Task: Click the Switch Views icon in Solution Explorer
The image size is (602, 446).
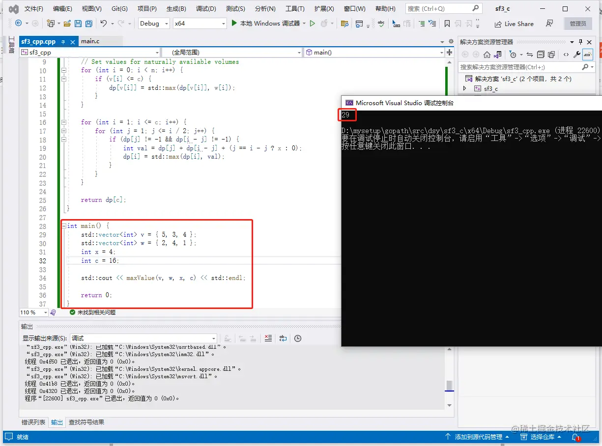Action: 498,55
